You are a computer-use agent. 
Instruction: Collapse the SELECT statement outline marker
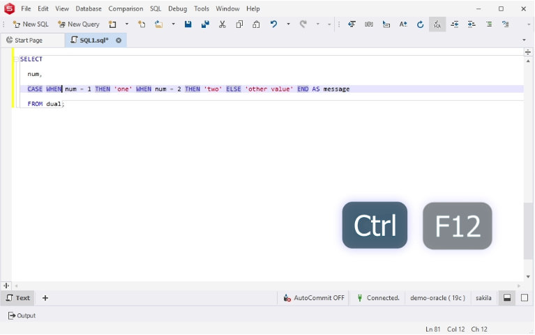click(16, 59)
